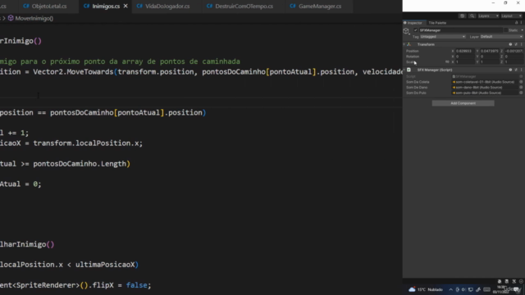This screenshot has height=295, width=525.
Task: Edit the Position X field
Action: [465, 51]
